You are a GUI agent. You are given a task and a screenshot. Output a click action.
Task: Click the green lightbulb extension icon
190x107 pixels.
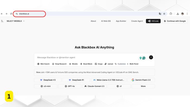click(x=141, y=58)
